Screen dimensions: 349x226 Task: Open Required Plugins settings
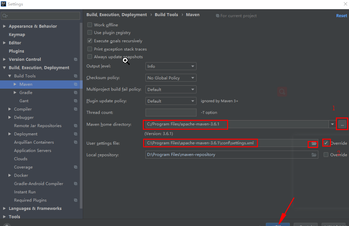30,200
